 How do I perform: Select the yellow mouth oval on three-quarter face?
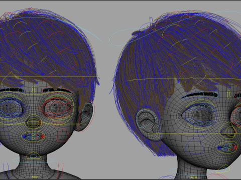tap(227, 147)
